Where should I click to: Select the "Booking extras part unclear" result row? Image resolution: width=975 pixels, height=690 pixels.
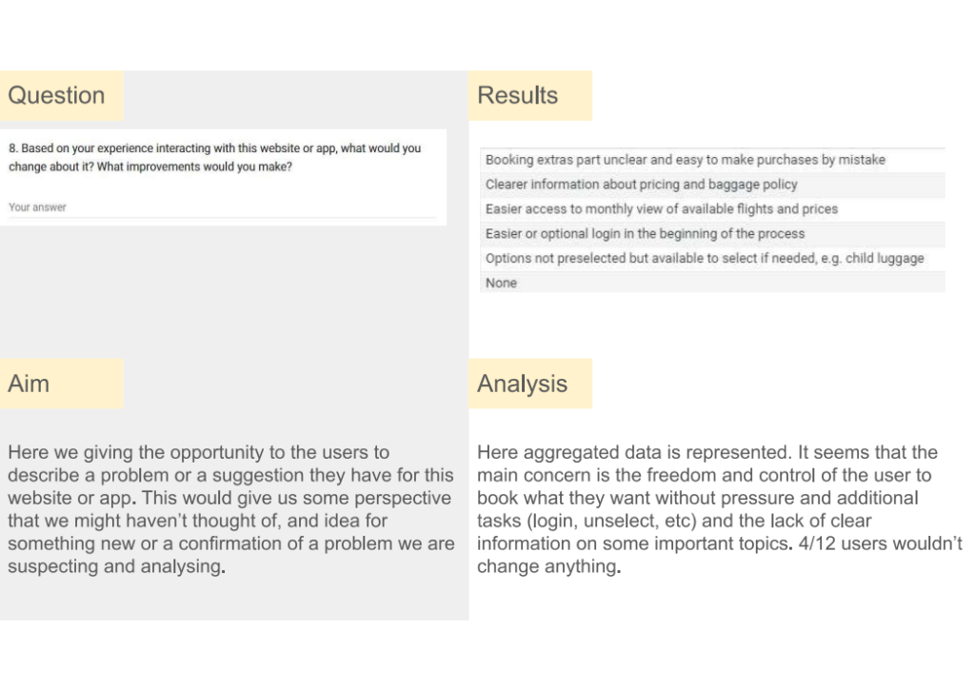(x=685, y=160)
